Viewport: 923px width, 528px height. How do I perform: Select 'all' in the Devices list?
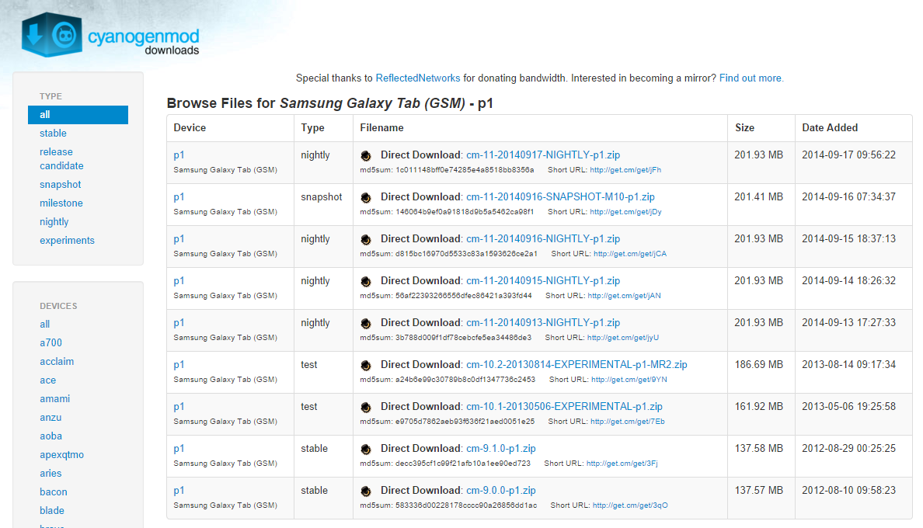45,324
